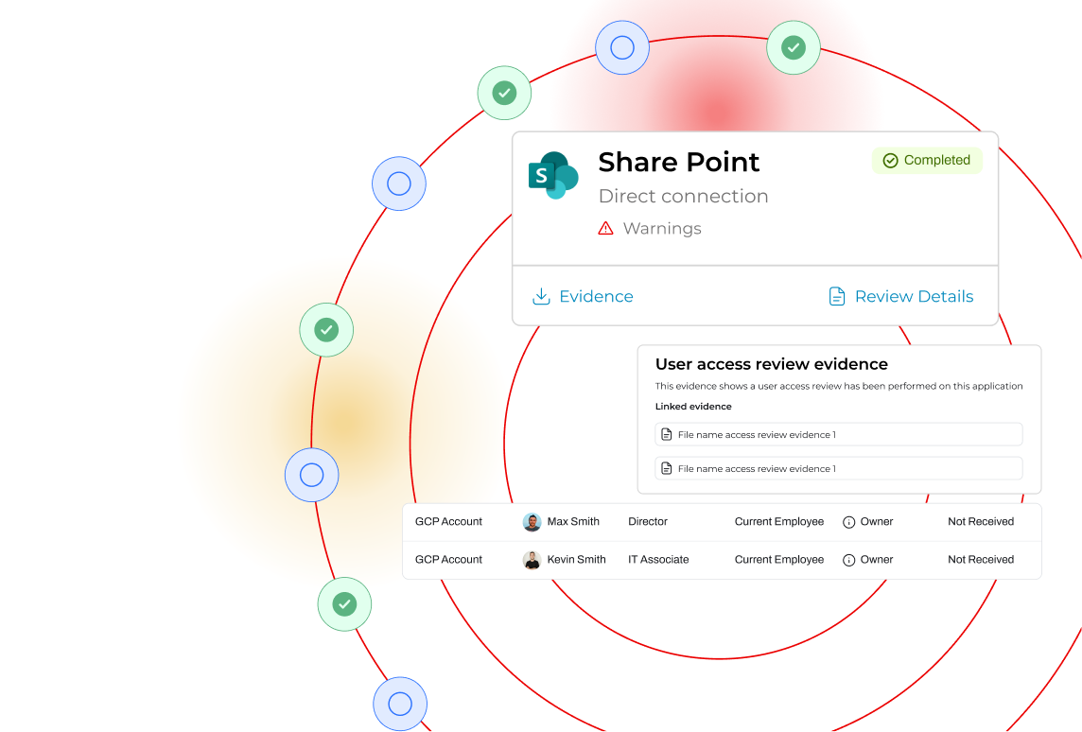Viewport: 1082px width, 732px height.
Task: Click the SharePoint logo icon
Action: tap(552, 175)
